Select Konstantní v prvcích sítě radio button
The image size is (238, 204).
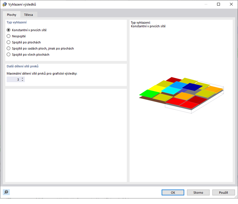pos(8,30)
